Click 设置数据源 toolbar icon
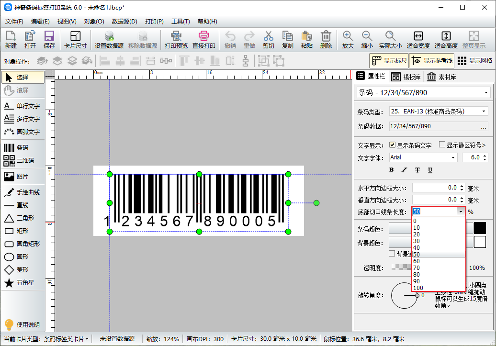The image size is (496, 346). pos(109,40)
